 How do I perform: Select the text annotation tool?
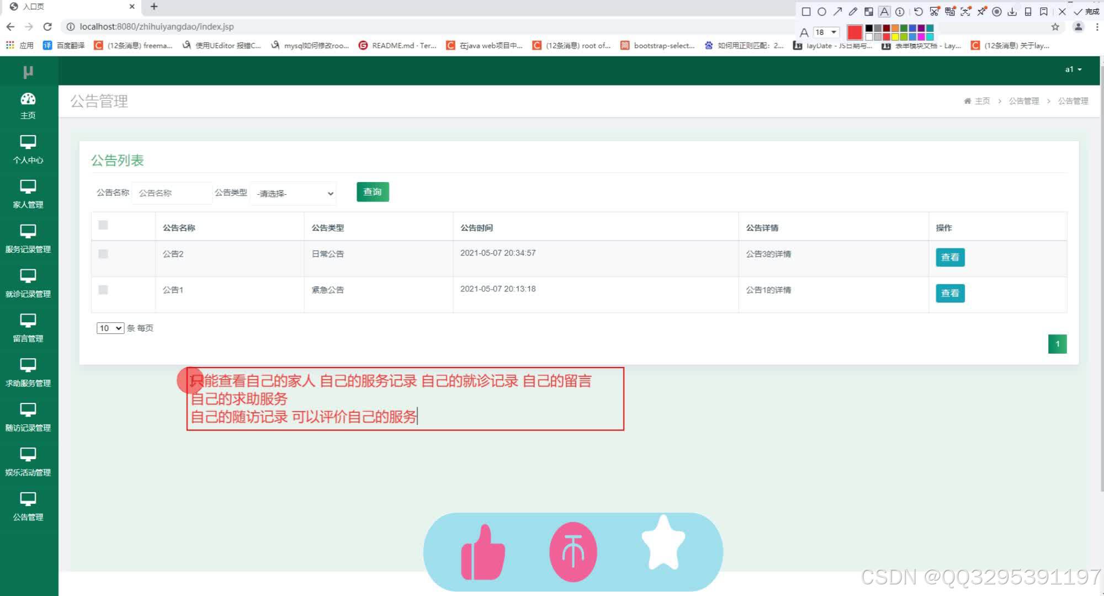click(x=884, y=12)
